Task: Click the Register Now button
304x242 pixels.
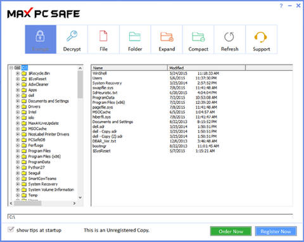Action: coord(275,231)
